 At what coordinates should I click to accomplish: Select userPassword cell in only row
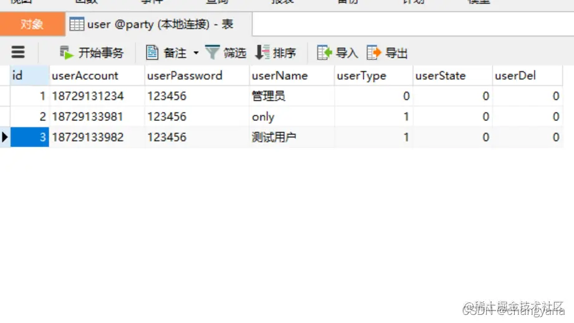point(197,117)
